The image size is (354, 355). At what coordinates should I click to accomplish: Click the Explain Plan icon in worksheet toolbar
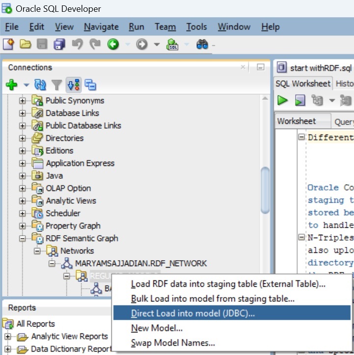pyautogui.click(x=317, y=100)
